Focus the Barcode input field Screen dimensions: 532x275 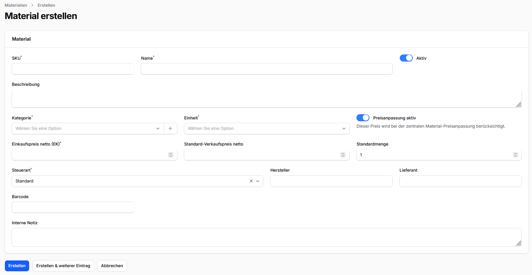(x=73, y=207)
